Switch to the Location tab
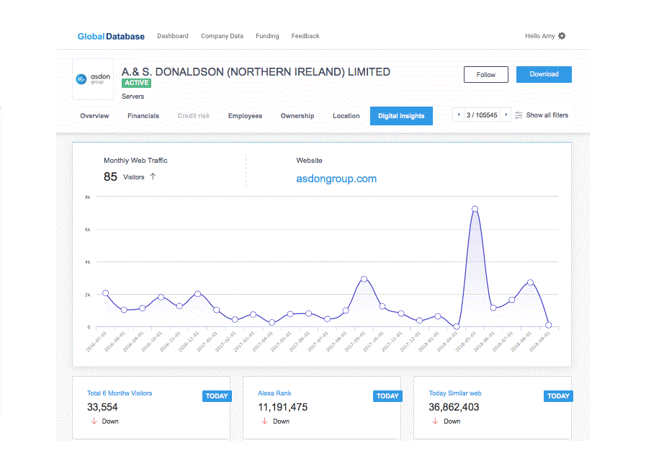 coord(346,116)
